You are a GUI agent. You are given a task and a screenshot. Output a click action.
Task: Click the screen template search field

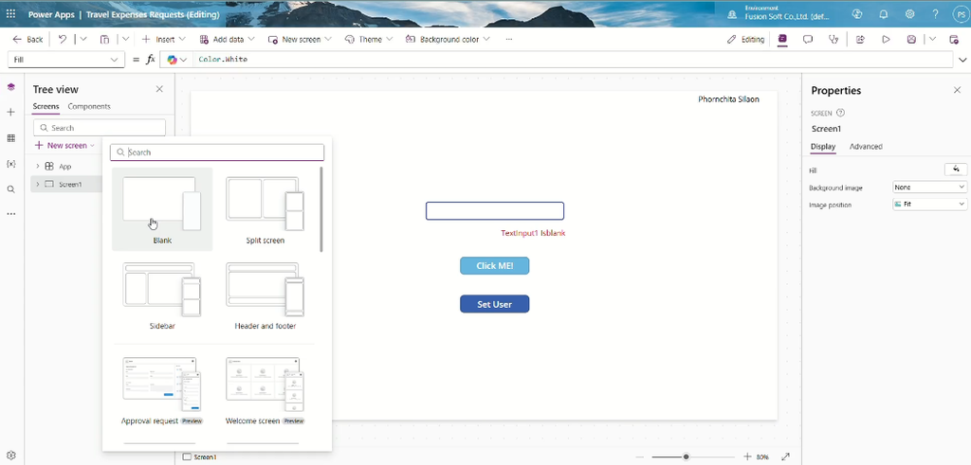217,152
